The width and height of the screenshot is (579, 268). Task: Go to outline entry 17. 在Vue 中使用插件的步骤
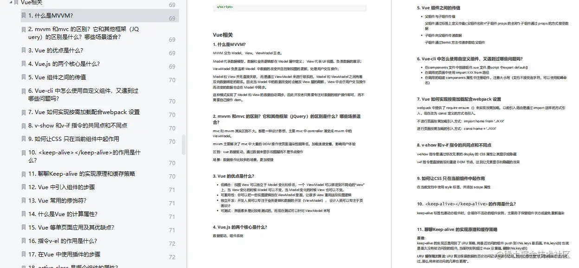tap(64, 255)
